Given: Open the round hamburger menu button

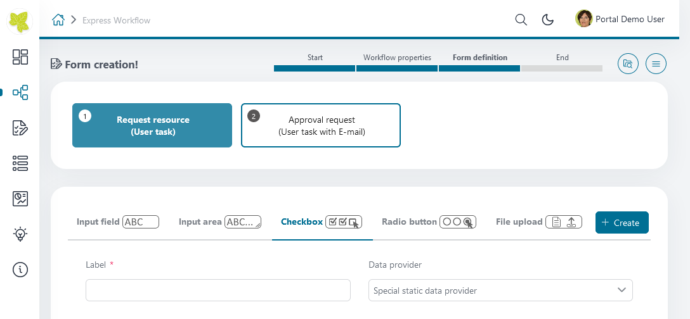Looking at the screenshot, I should [x=656, y=64].
